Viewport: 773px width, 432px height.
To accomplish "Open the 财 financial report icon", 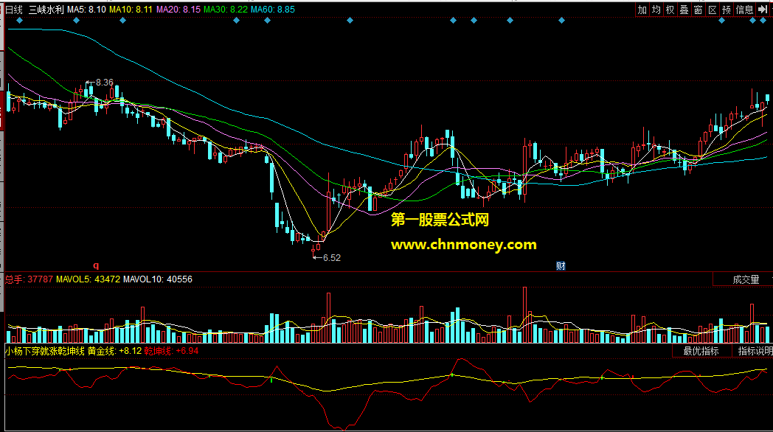I will pos(561,266).
